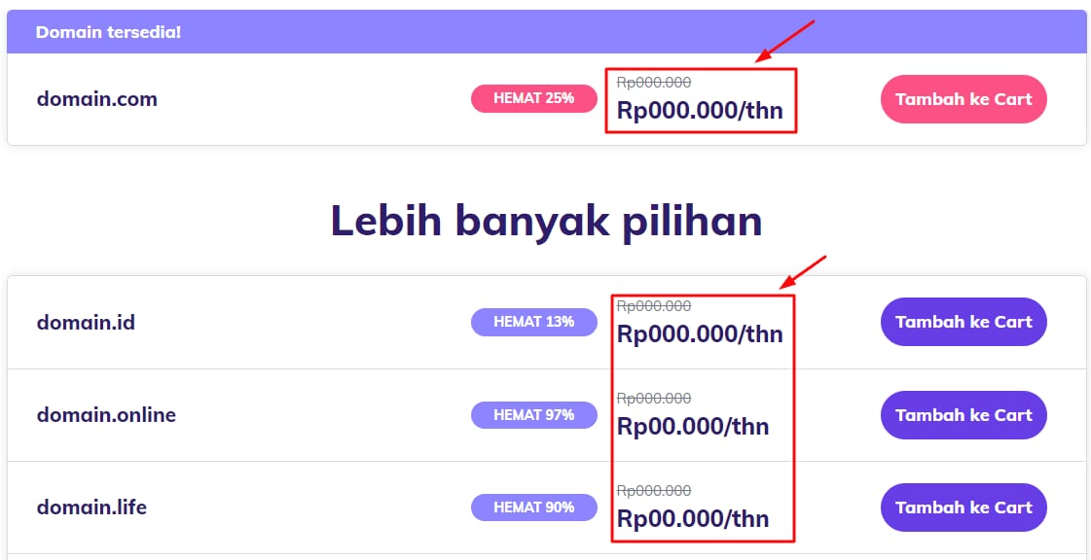Click the domain.id yearly price
This screenshot has height=560, width=1091.
coord(699,333)
